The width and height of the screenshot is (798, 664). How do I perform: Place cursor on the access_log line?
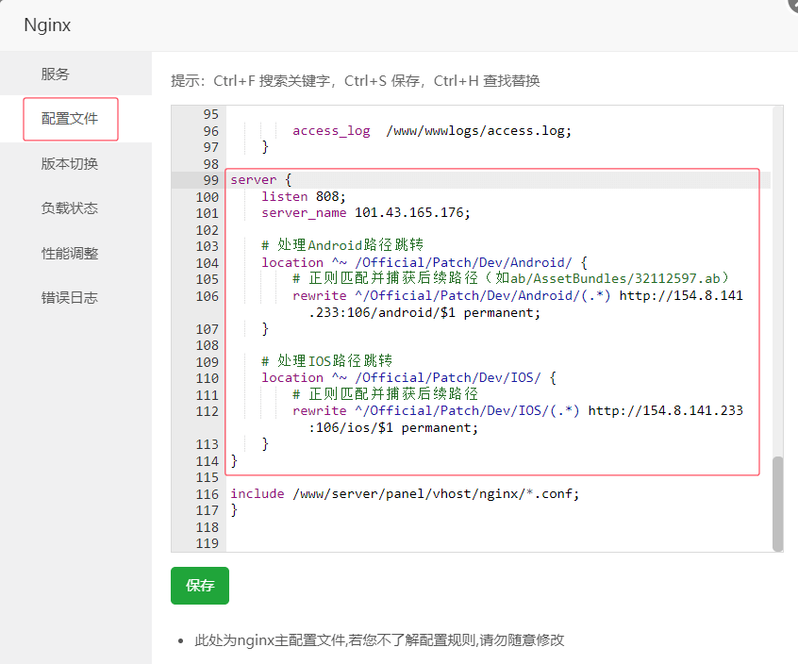click(x=432, y=131)
